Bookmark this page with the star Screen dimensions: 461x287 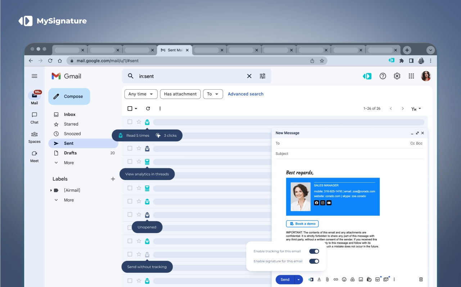(322, 61)
